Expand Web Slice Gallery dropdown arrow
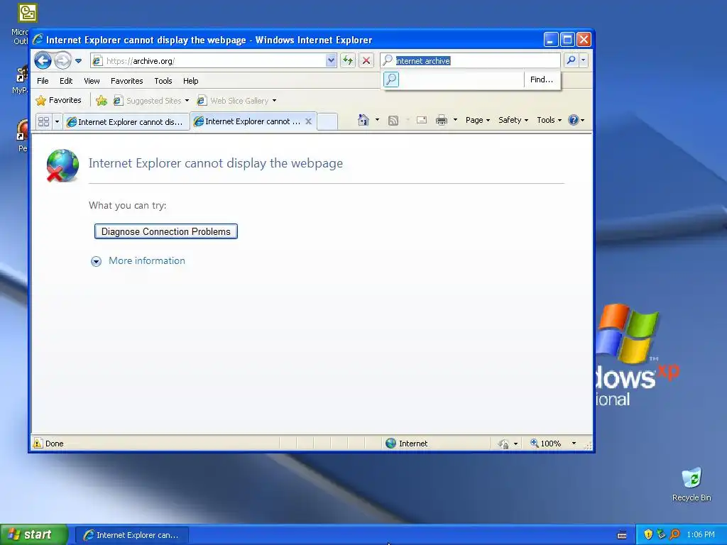Image resolution: width=727 pixels, height=545 pixels. click(275, 101)
